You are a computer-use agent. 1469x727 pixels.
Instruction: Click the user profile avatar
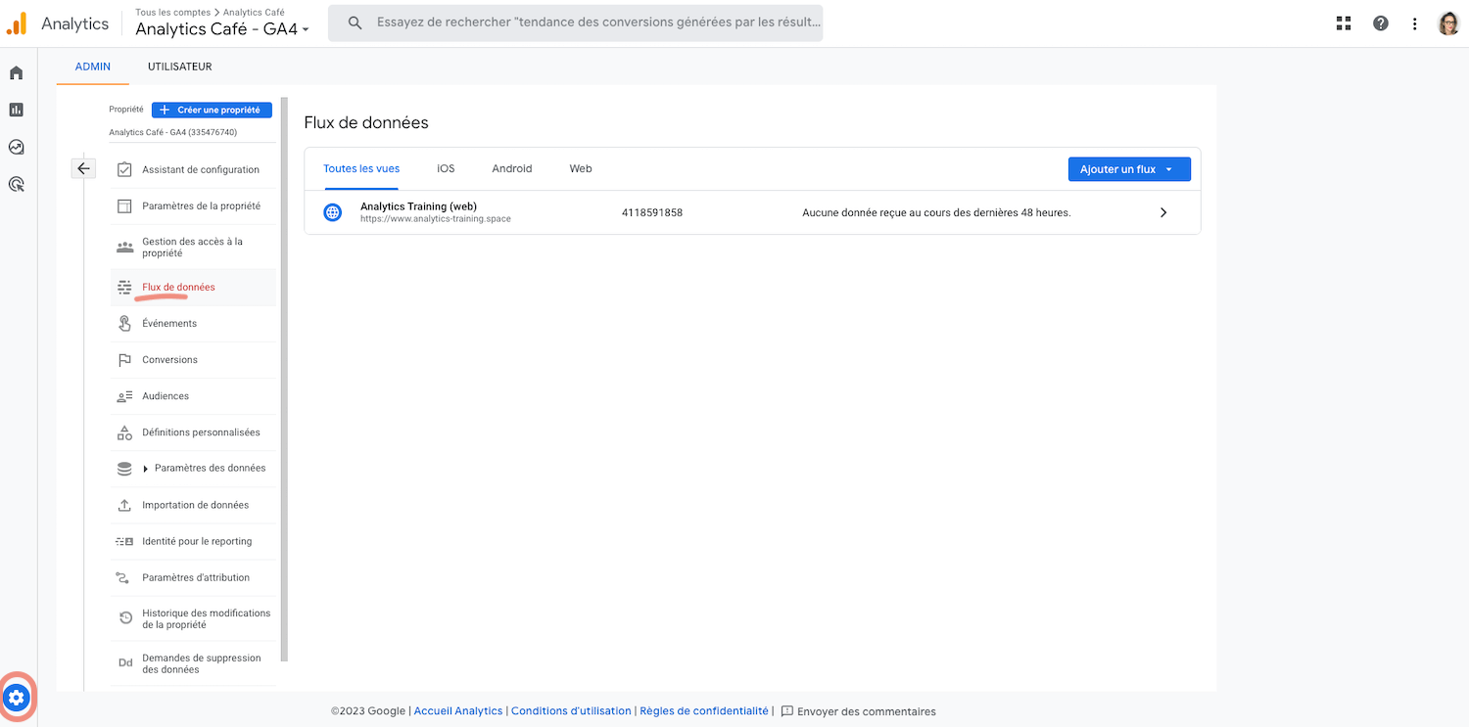click(1448, 23)
